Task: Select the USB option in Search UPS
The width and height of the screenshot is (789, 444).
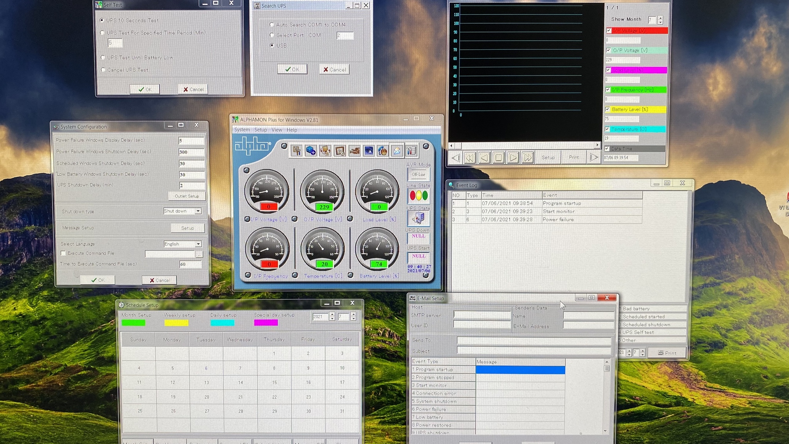Action: (272, 45)
